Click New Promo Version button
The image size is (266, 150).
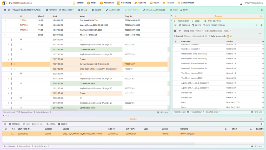coord(214,25)
